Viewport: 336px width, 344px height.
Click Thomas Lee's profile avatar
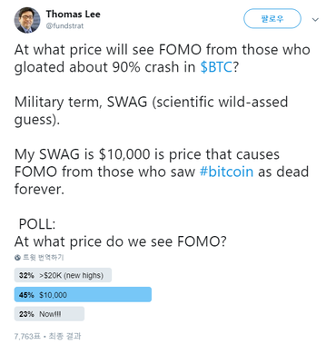[x=27, y=20]
